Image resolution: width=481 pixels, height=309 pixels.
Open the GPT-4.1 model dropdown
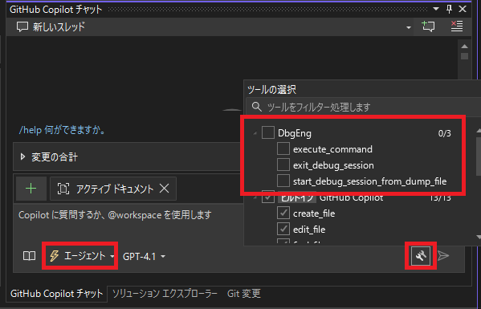click(x=144, y=256)
